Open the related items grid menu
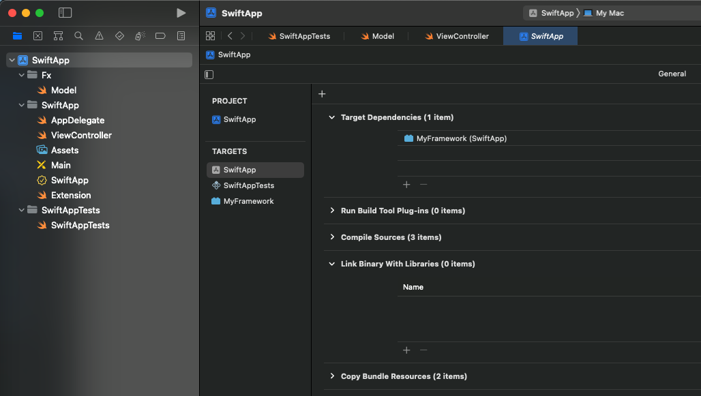Image resolution: width=701 pixels, height=396 pixels. point(211,36)
